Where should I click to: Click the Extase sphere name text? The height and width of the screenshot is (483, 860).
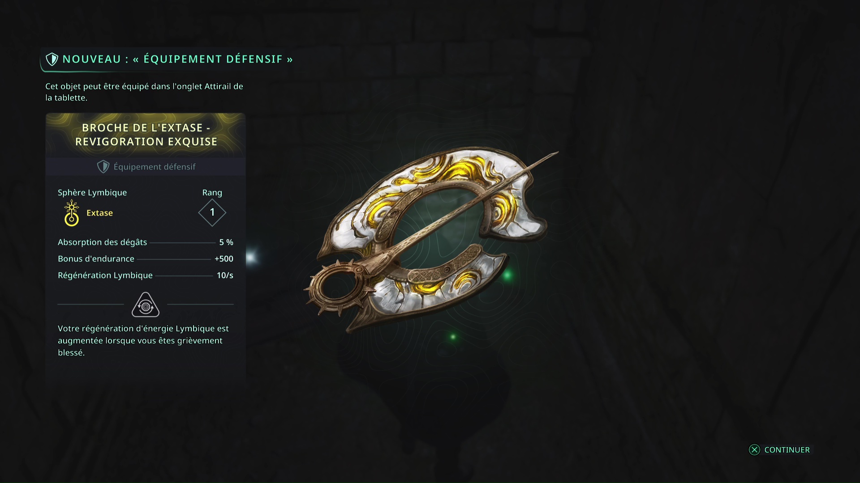coord(99,213)
